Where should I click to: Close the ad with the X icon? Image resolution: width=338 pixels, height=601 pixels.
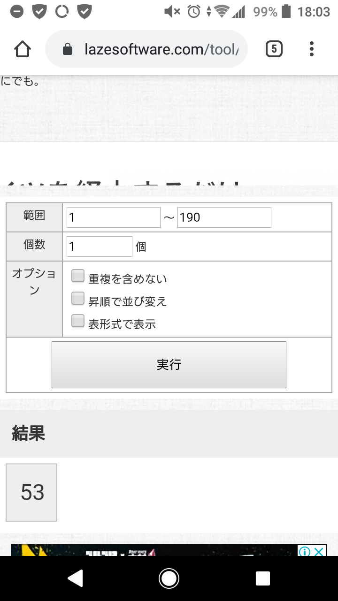319,551
